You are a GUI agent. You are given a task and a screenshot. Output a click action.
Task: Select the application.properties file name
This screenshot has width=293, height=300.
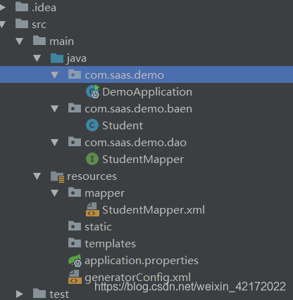[142, 261]
